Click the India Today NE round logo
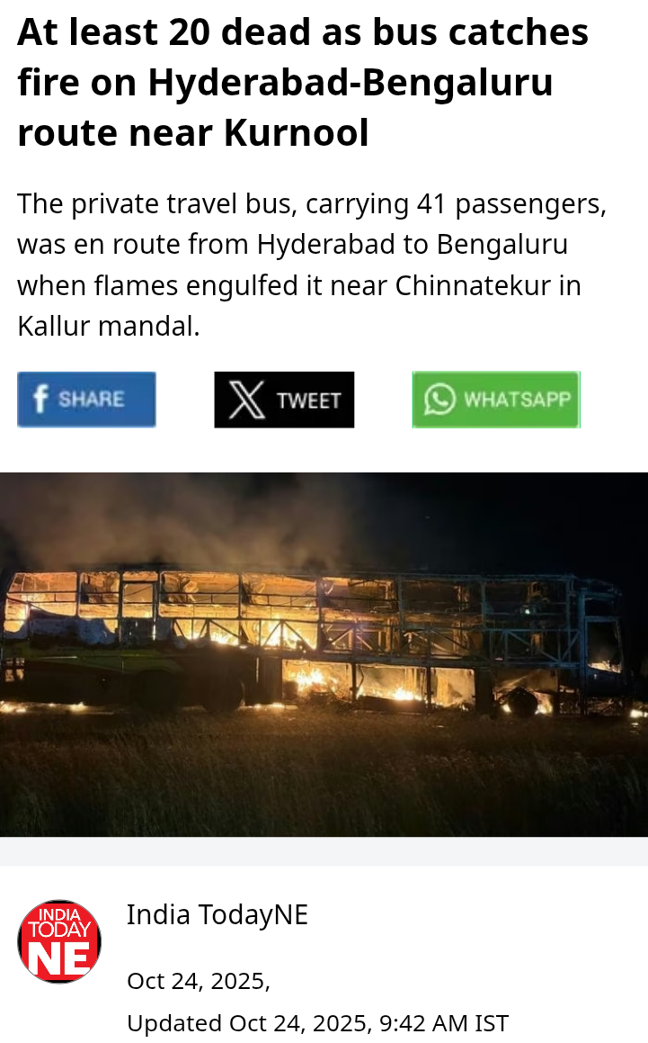The height and width of the screenshot is (1043, 648). (59, 941)
